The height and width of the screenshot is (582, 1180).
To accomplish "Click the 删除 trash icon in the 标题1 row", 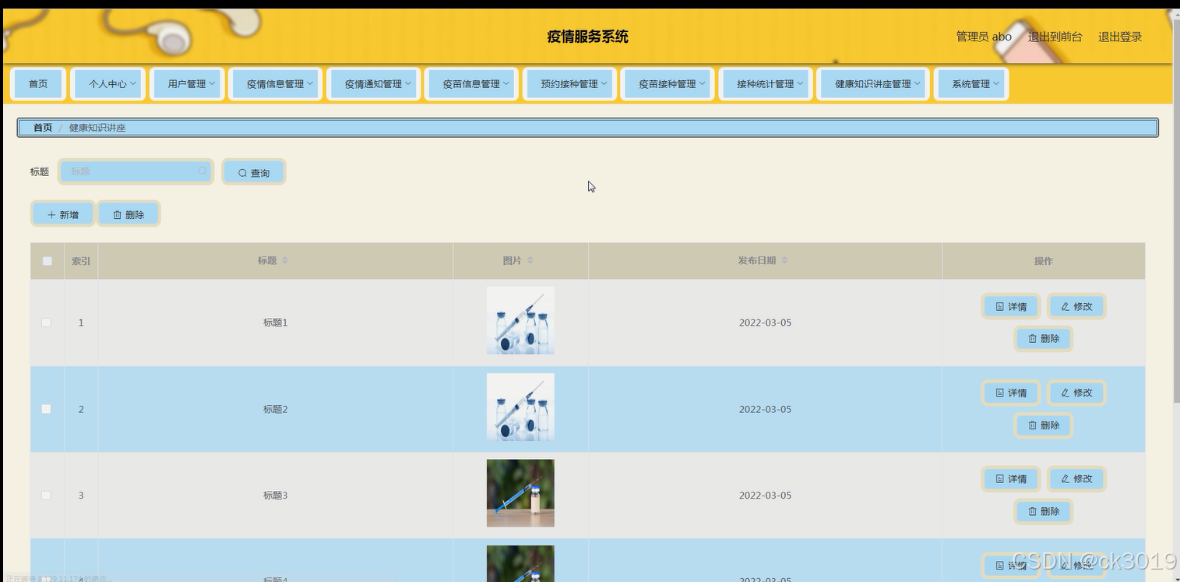I will tap(1033, 339).
